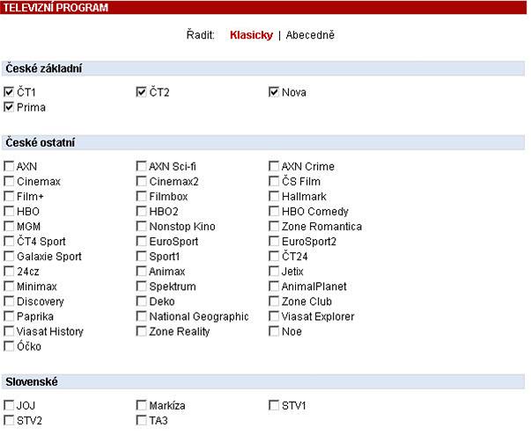This screenshot has width=531, height=435.
Task: Enable the HBO channel checkbox
Action: coord(9,212)
